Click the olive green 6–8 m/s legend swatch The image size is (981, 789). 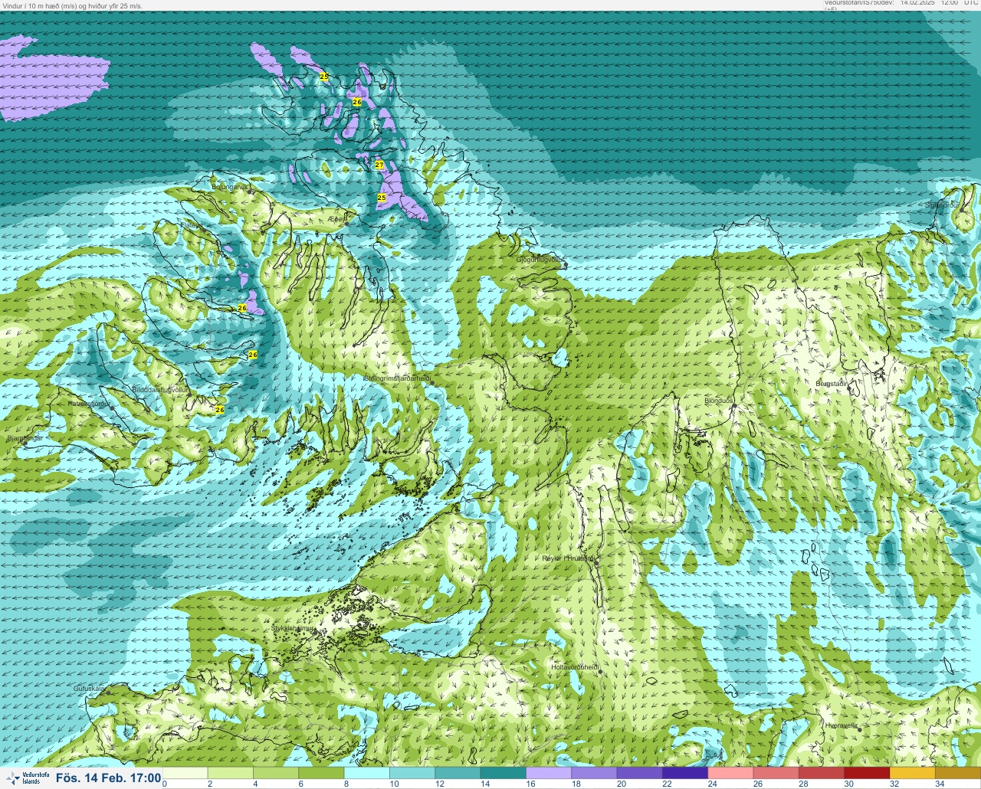coord(322,773)
